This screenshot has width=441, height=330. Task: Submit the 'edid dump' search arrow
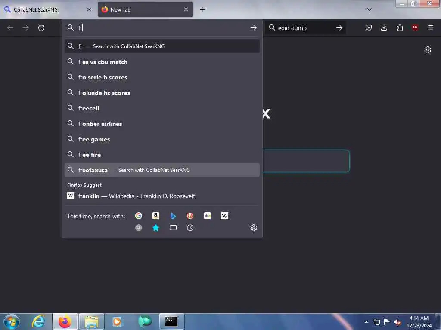[x=339, y=28]
